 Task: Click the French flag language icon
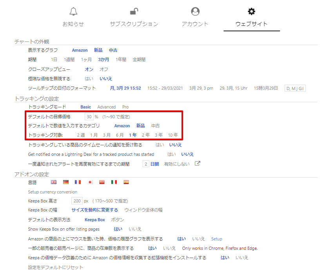tap(77, 182)
